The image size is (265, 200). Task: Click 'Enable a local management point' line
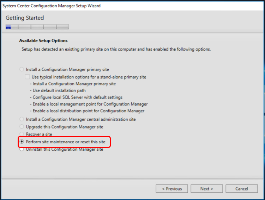pos(89,104)
